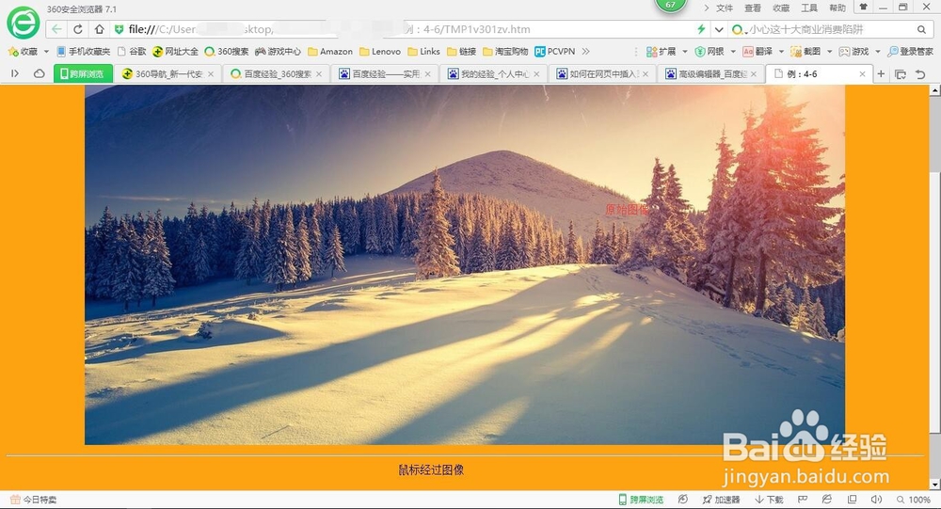
Task: Open the 网银 online banking button
Action: [709, 52]
